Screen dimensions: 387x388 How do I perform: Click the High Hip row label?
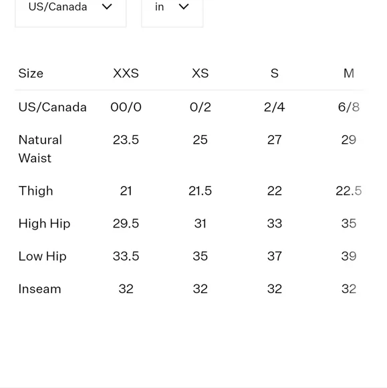tap(45, 223)
